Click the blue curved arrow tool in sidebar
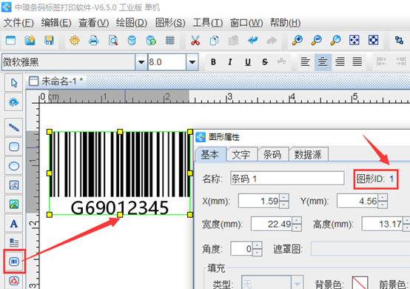This screenshot has height=289, width=410. 14,102
